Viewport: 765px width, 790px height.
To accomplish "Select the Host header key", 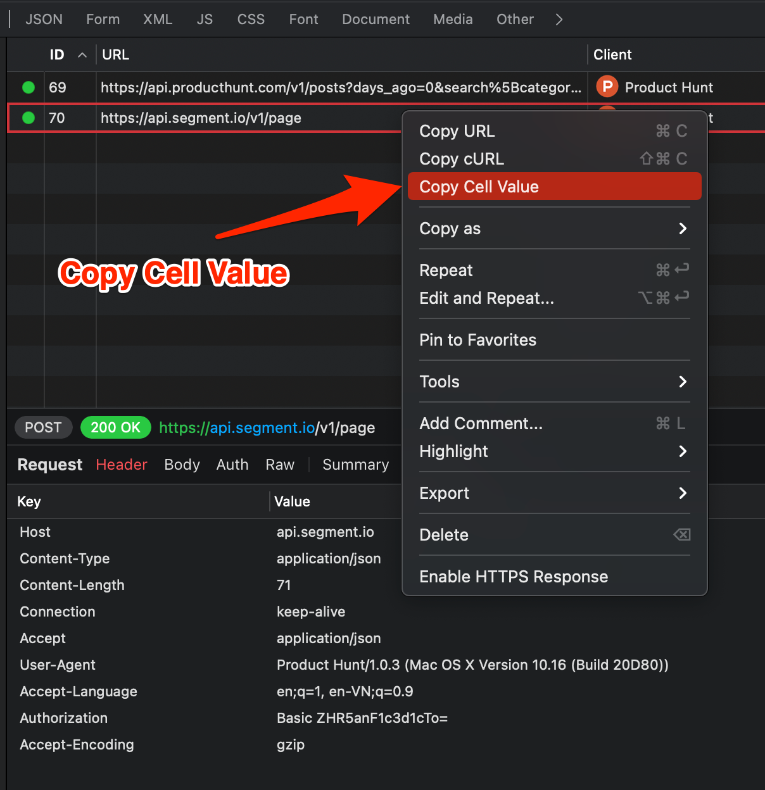I will coord(35,532).
